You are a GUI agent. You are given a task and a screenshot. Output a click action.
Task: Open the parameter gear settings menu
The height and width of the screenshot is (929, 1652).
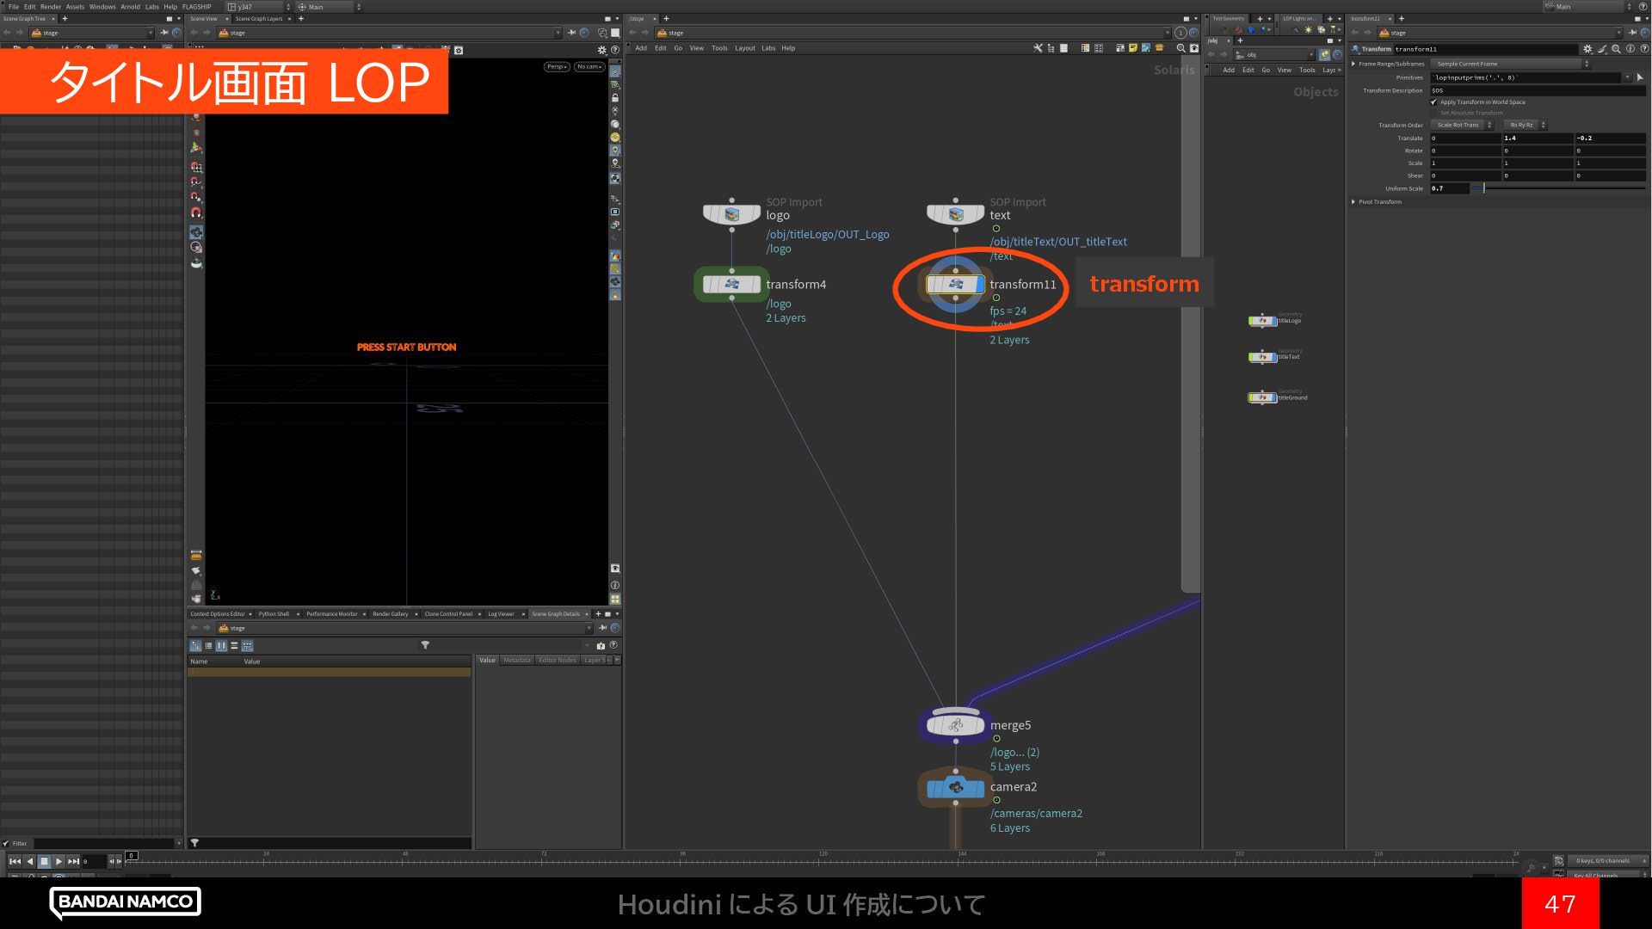[x=1587, y=49]
